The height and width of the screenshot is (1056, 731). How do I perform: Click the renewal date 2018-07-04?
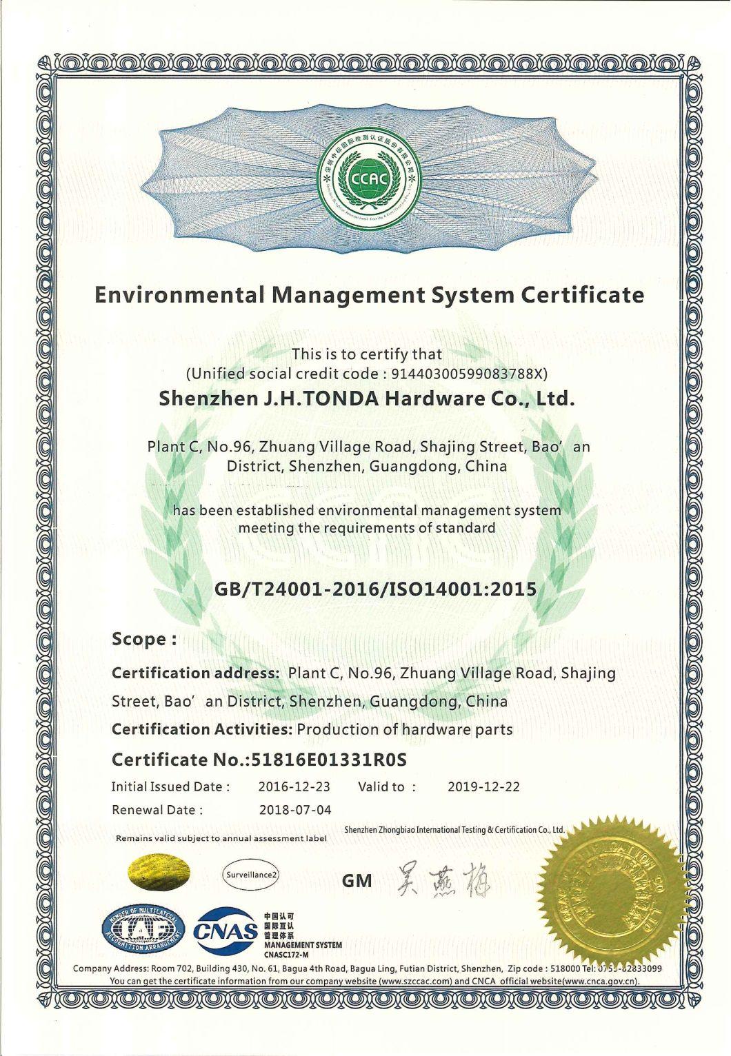pos(294,810)
